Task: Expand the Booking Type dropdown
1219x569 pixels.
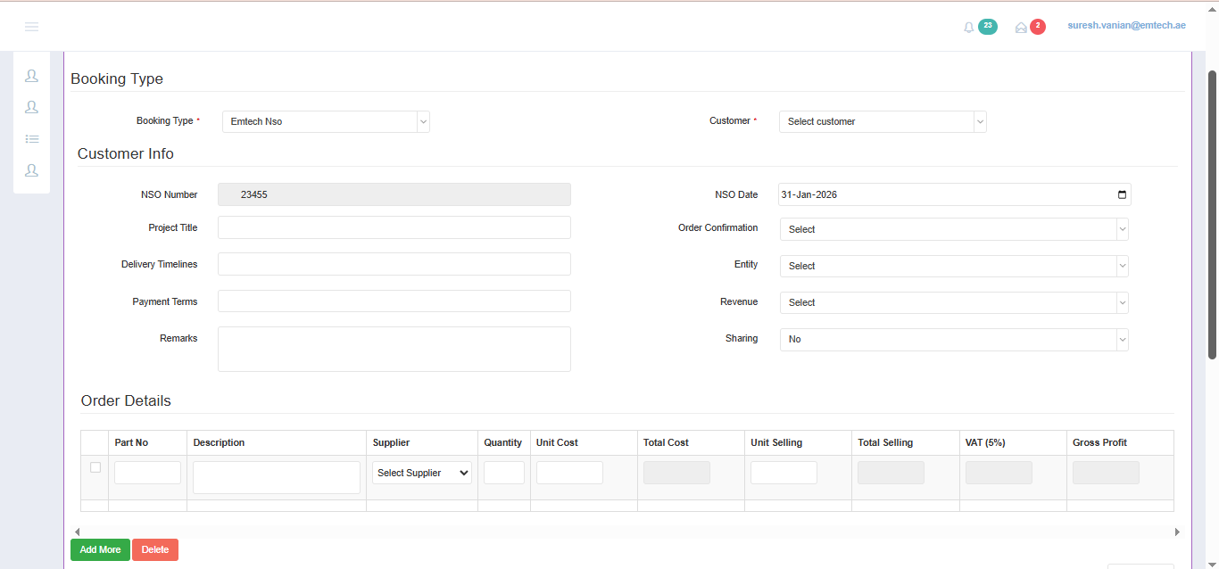Action: click(x=326, y=121)
